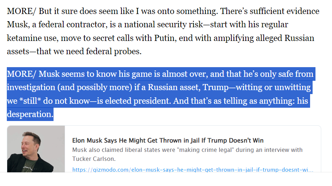Click the word Putin in the first paragraph
The width and height of the screenshot is (332, 186).
[x=165, y=38]
